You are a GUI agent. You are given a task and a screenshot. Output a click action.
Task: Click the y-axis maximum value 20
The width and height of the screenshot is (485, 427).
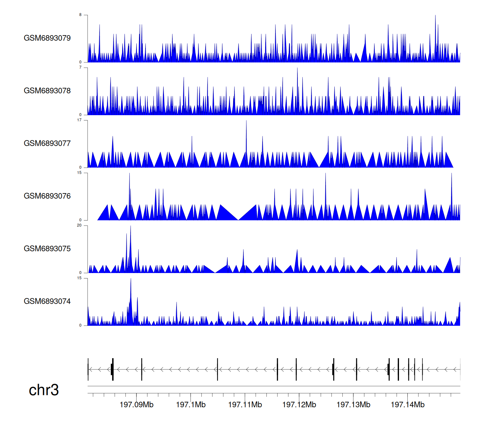[x=79, y=225]
